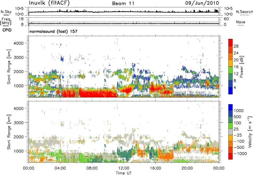253x175 pixels.
Task: Select the 'Time UT' axis title
Action: tap(124, 173)
